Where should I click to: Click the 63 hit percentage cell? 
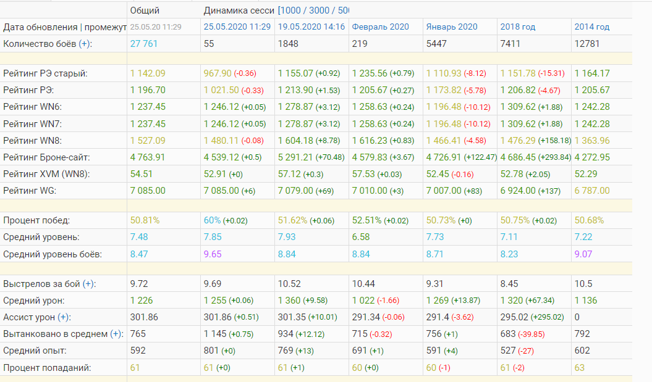pyautogui.click(x=580, y=367)
